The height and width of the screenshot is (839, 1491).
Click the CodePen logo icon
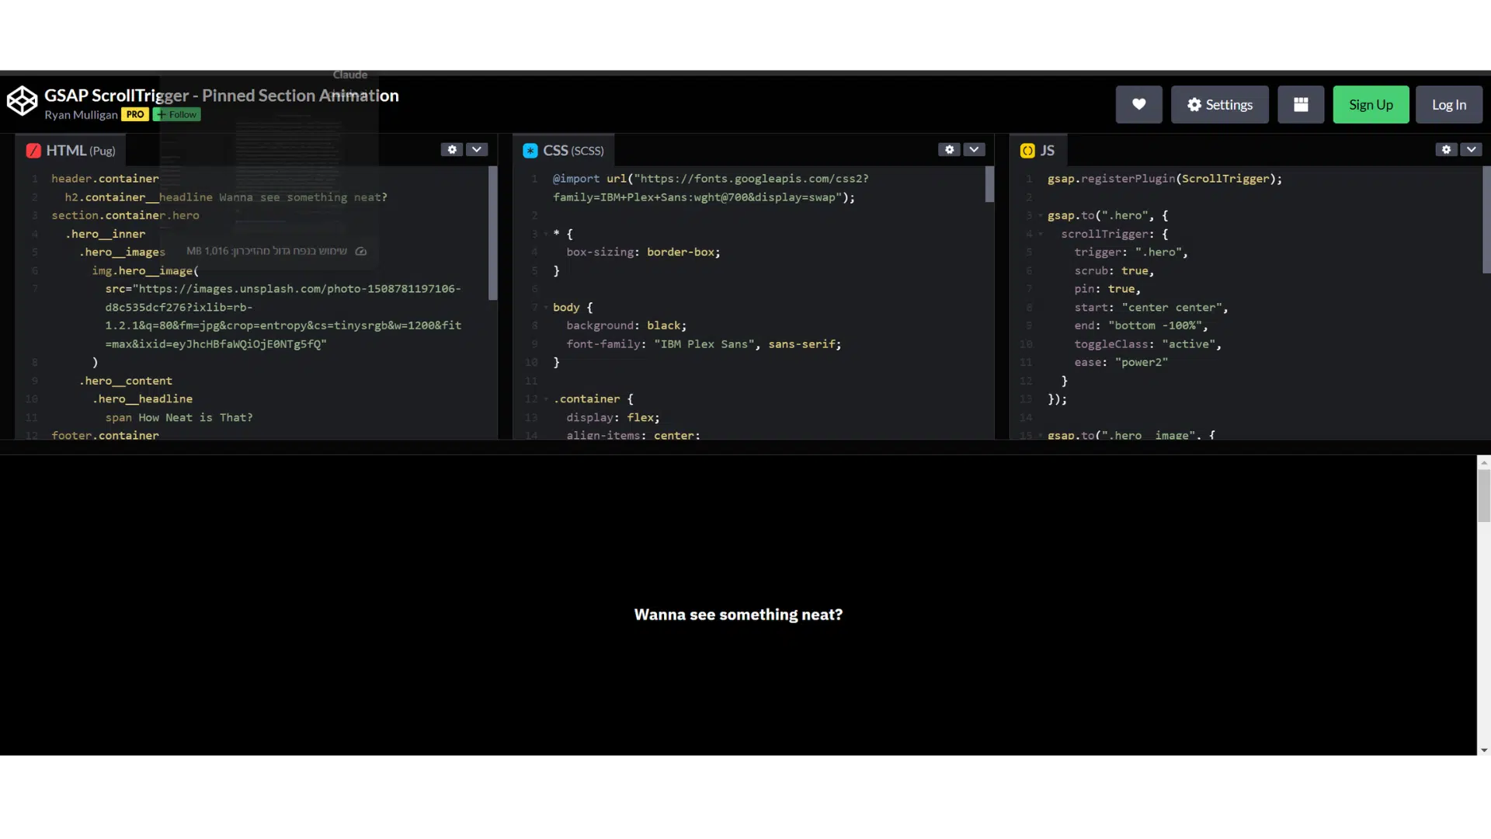[x=22, y=101]
